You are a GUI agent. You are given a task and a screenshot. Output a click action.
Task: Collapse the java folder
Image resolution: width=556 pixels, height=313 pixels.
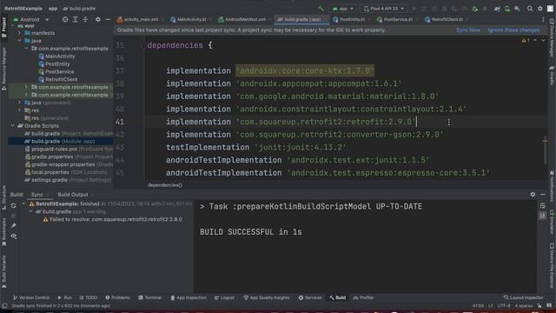[19, 41]
